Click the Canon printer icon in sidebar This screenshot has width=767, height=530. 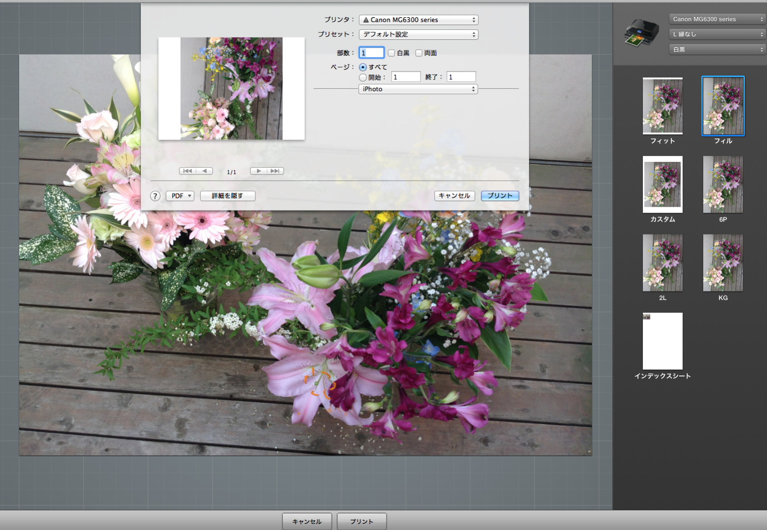(641, 33)
